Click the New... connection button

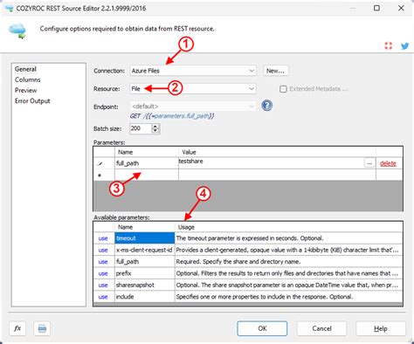(276, 71)
